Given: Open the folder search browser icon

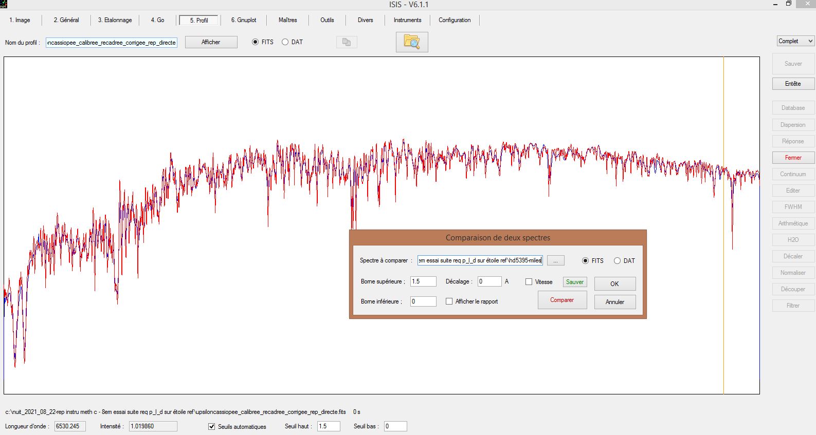Looking at the screenshot, I should pos(412,42).
